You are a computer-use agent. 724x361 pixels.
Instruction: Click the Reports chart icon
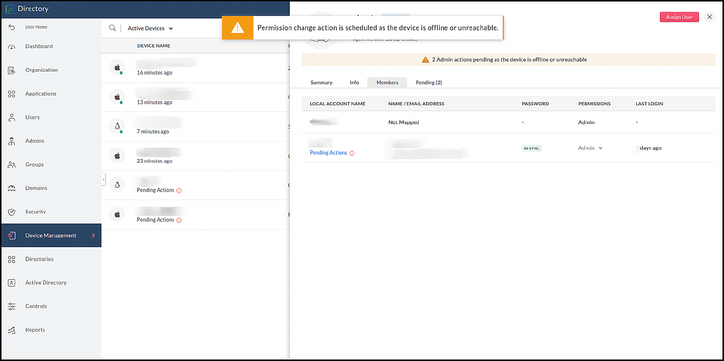click(12, 330)
